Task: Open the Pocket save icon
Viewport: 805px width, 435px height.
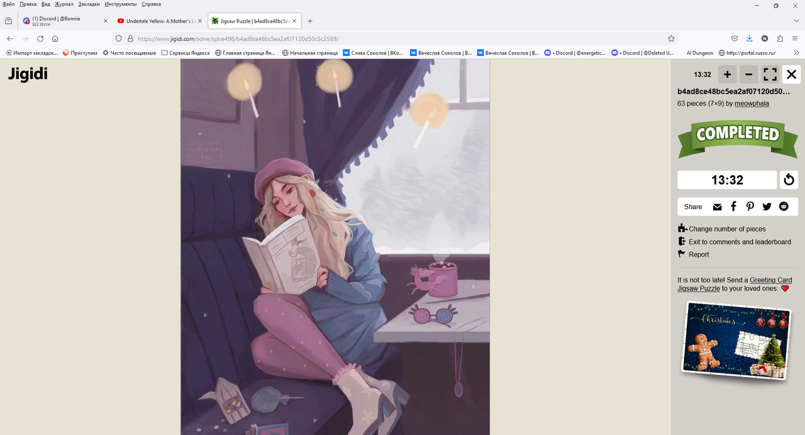Action: point(735,38)
